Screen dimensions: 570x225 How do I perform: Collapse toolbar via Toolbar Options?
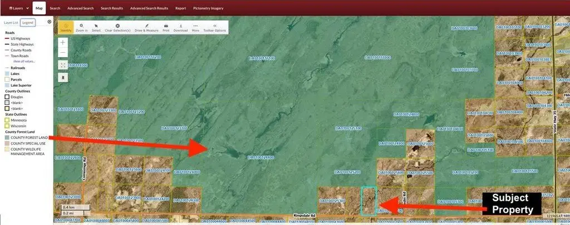215,27
